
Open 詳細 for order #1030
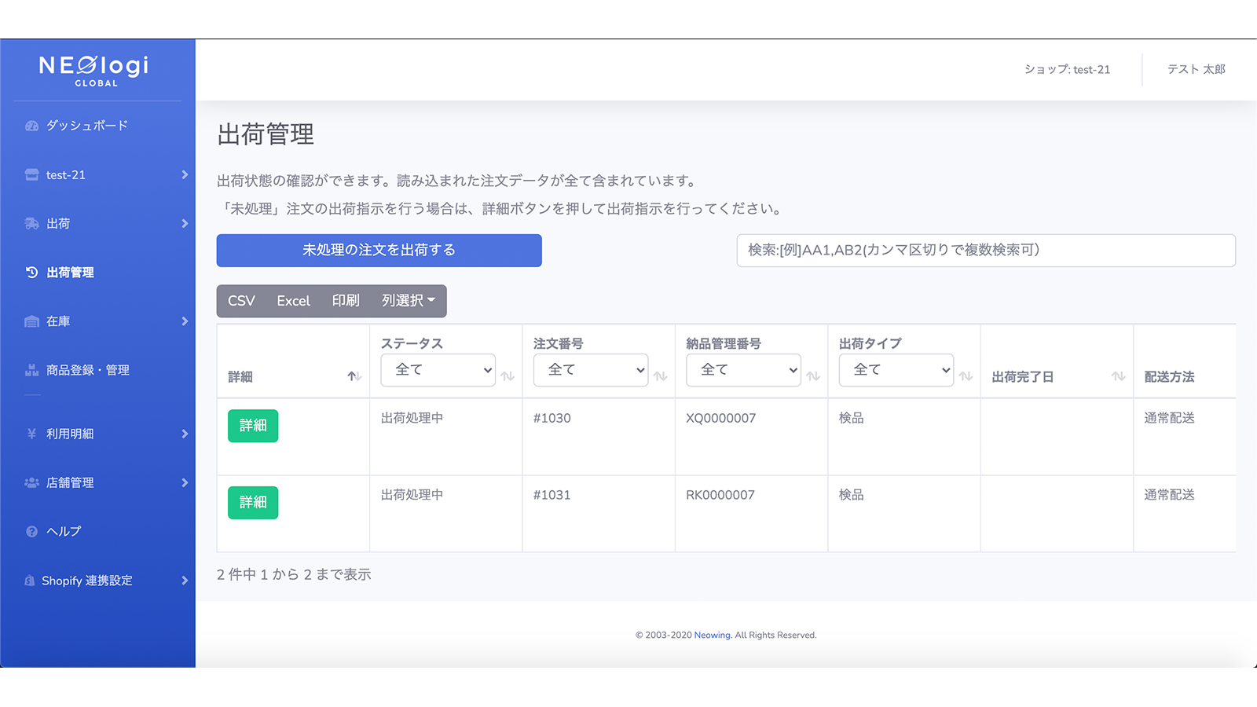(x=253, y=426)
